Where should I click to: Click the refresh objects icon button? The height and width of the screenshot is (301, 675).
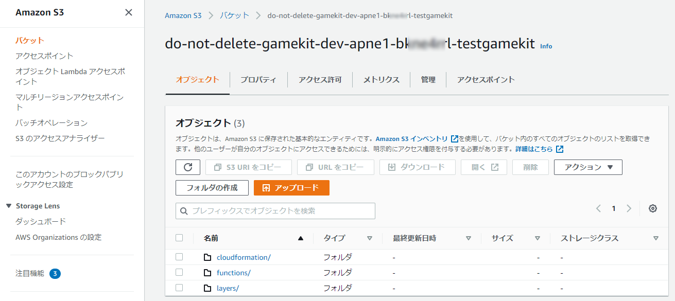click(x=188, y=167)
